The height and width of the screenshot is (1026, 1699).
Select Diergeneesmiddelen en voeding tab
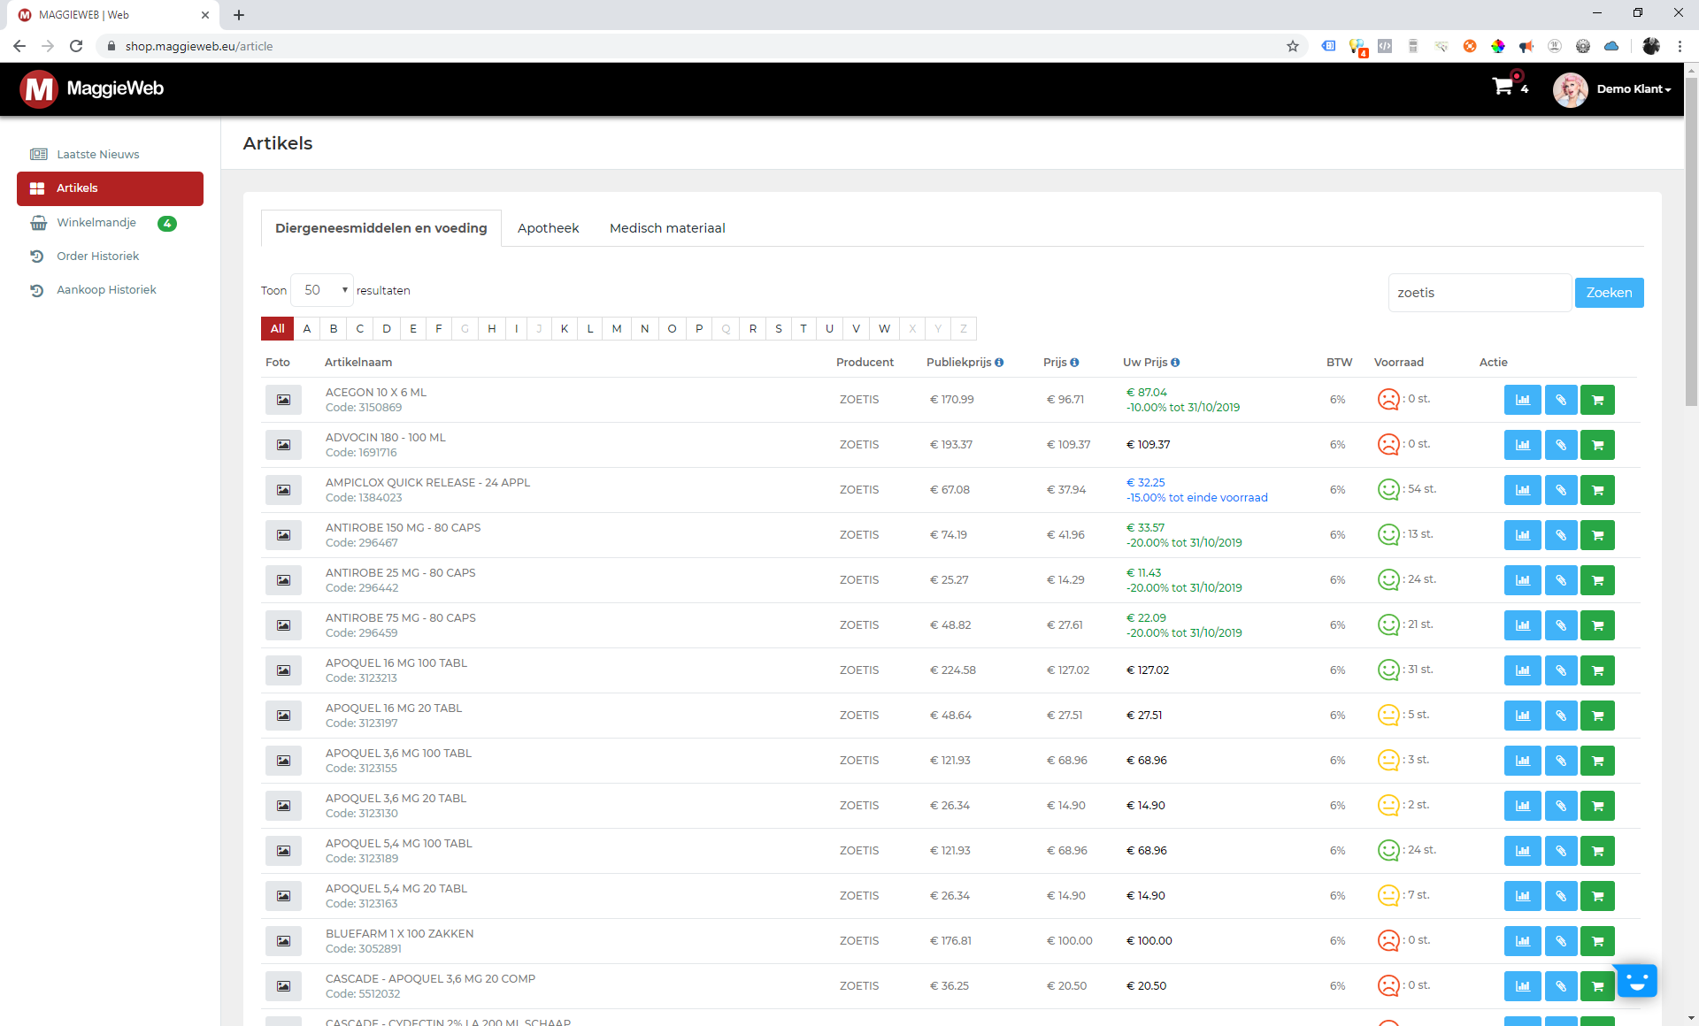(381, 228)
